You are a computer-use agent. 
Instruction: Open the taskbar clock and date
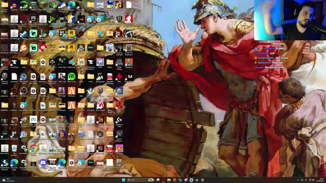320,180
